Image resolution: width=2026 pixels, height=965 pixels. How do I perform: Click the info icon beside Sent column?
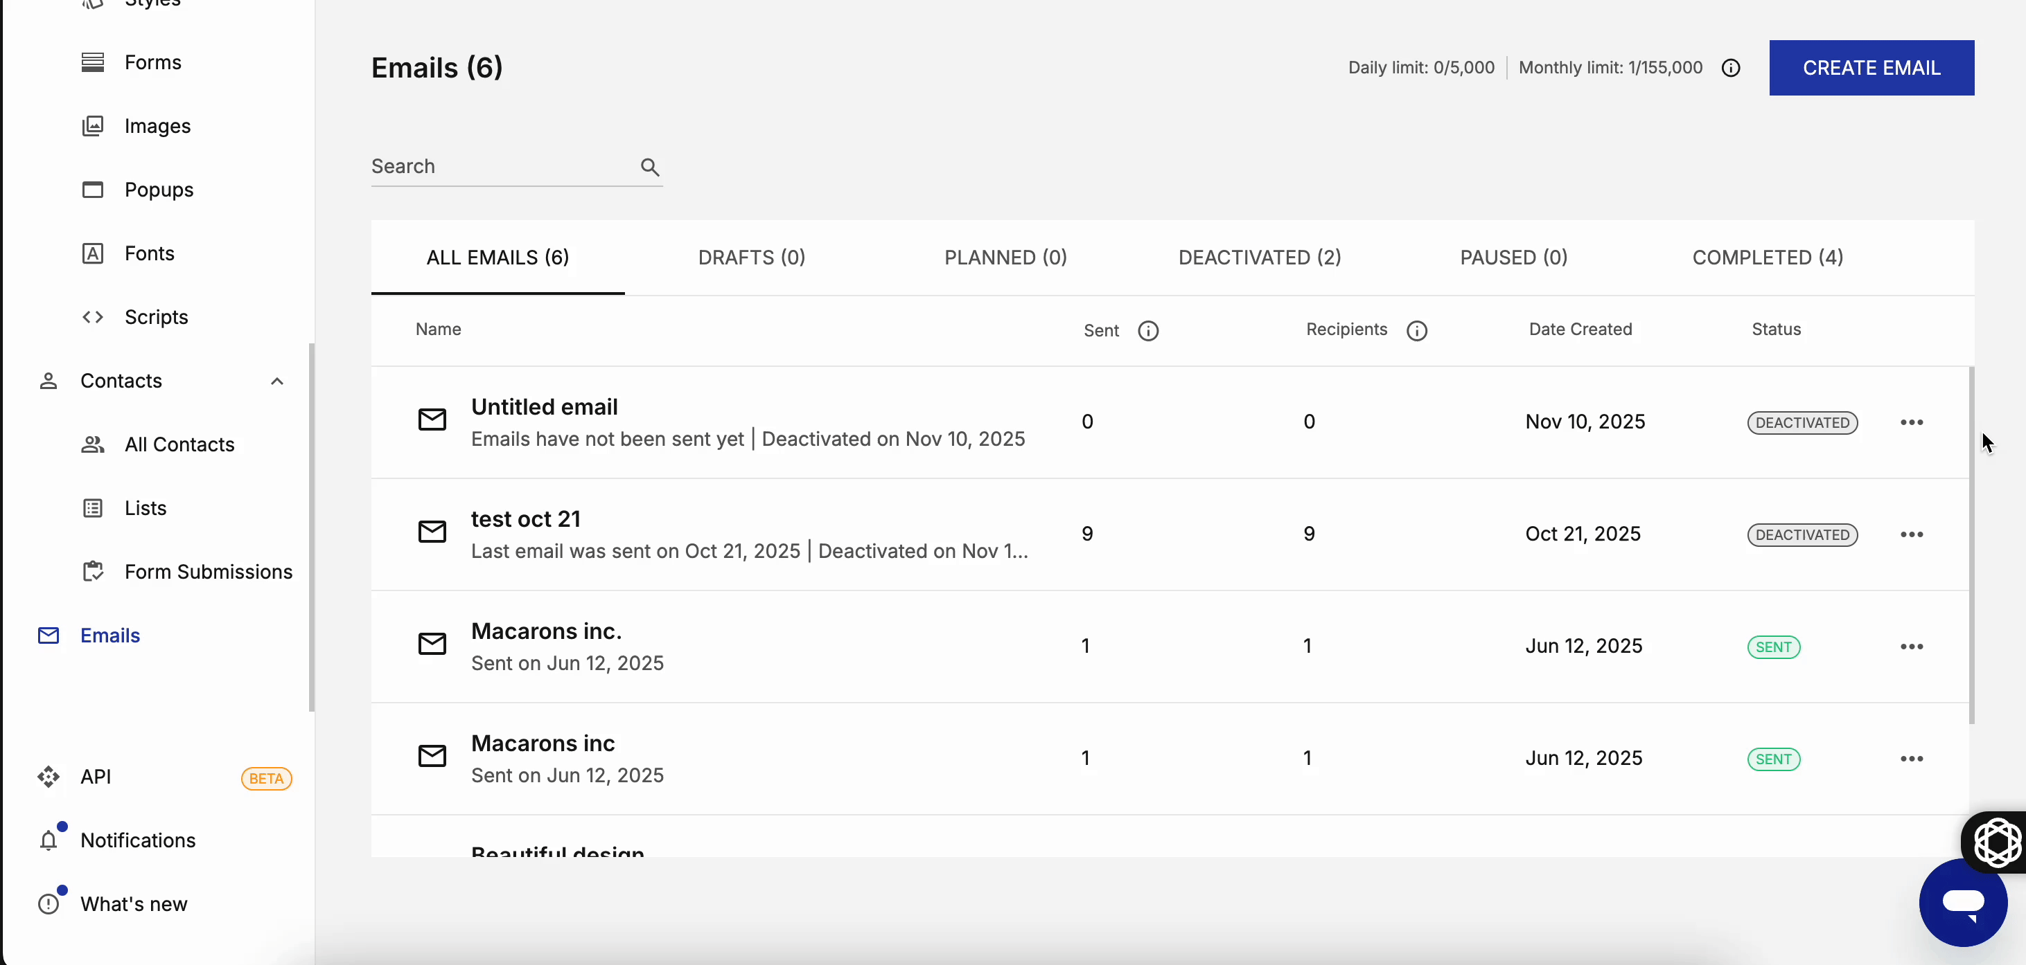coord(1147,331)
